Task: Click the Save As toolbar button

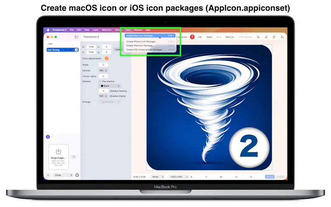Action: [x=230, y=37]
